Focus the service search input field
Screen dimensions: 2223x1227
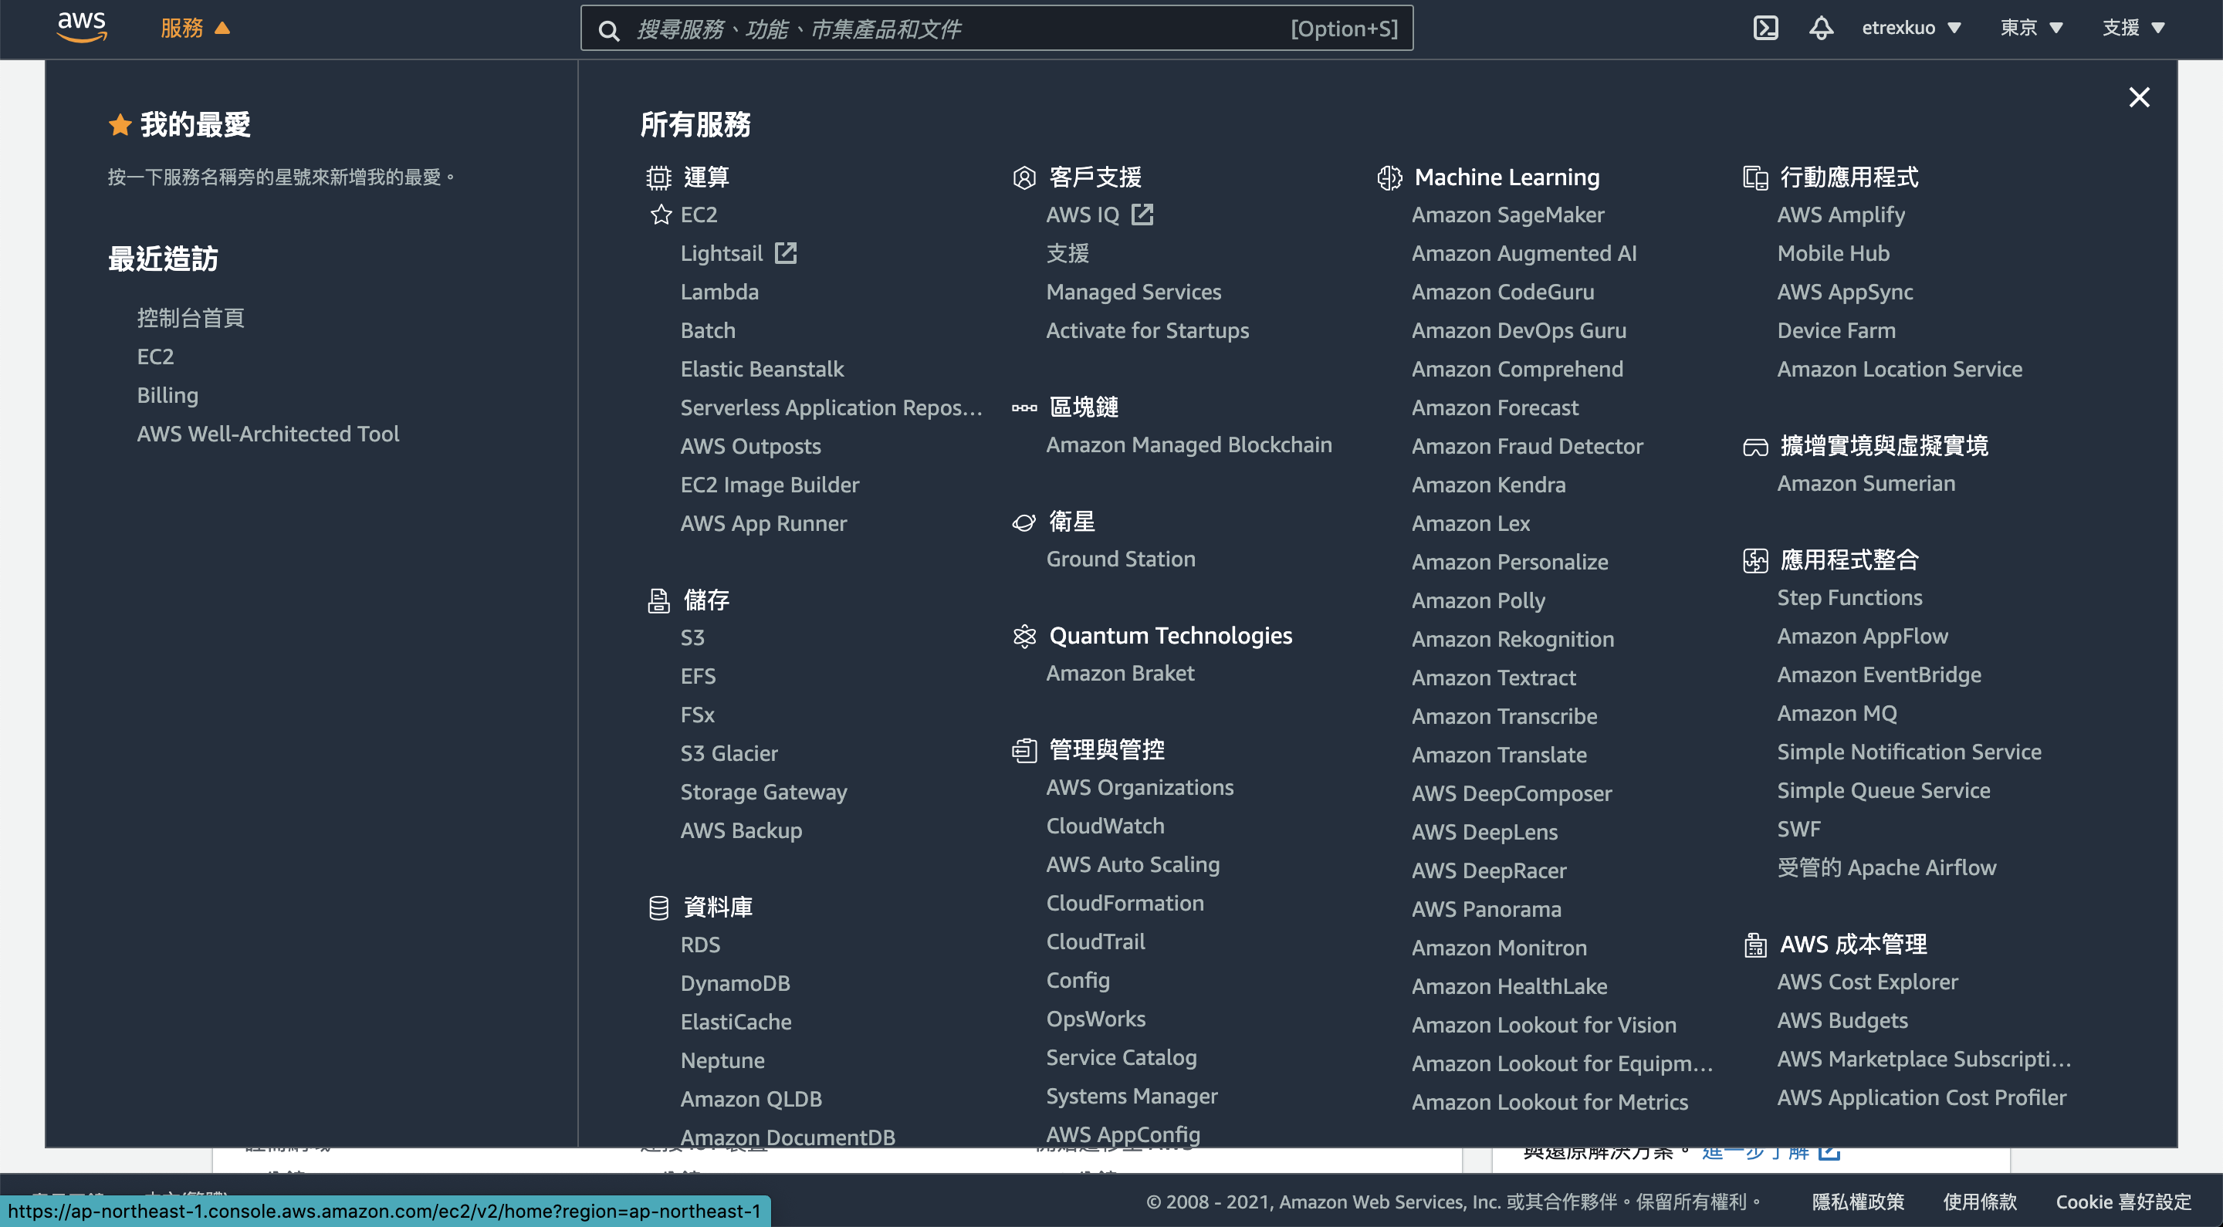[996, 29]
